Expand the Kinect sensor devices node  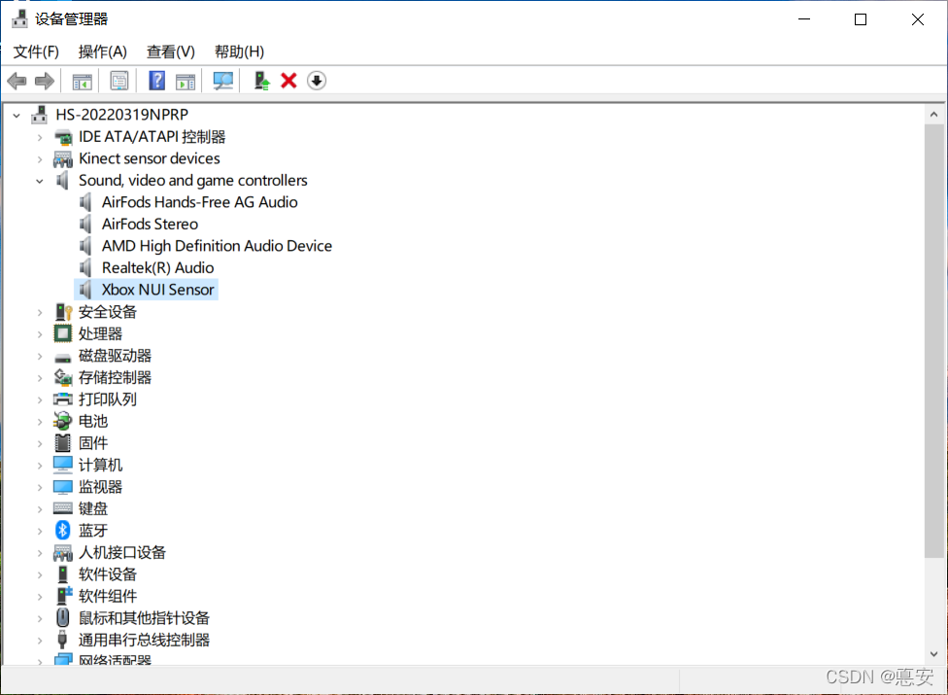tap(40, 159)
